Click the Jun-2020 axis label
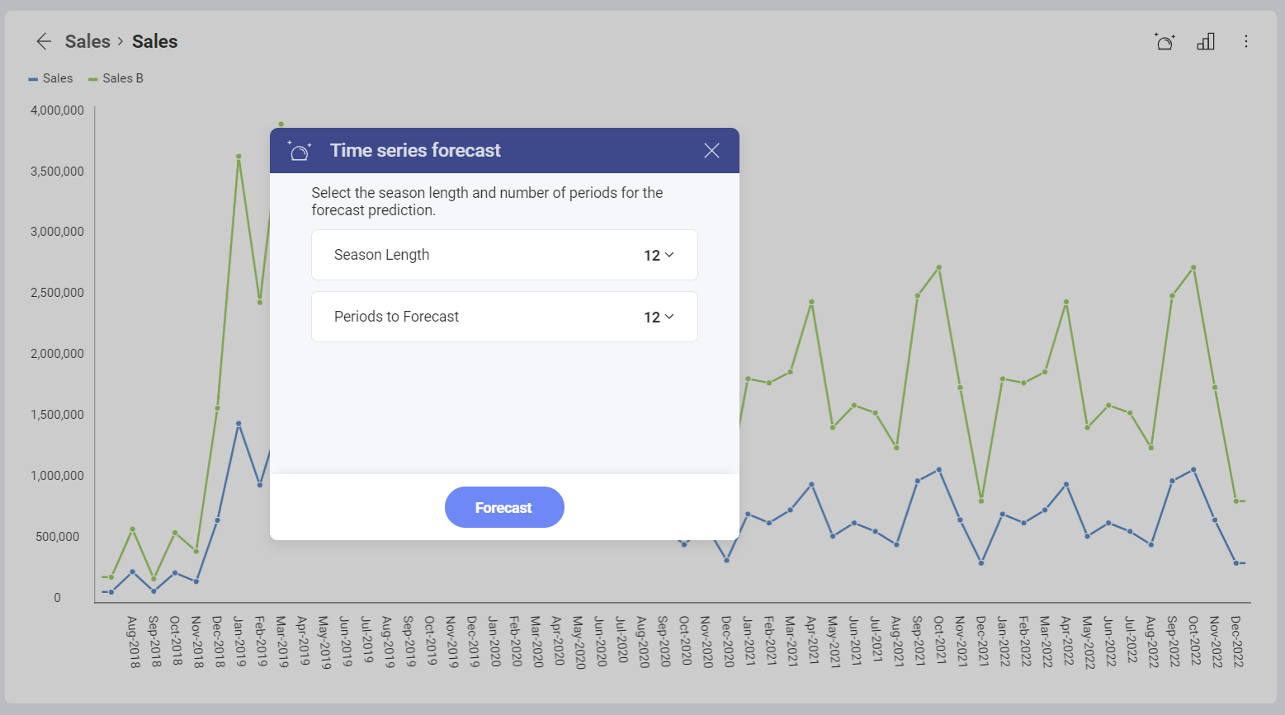1285x715 pixels. click(x=600, y=642)
